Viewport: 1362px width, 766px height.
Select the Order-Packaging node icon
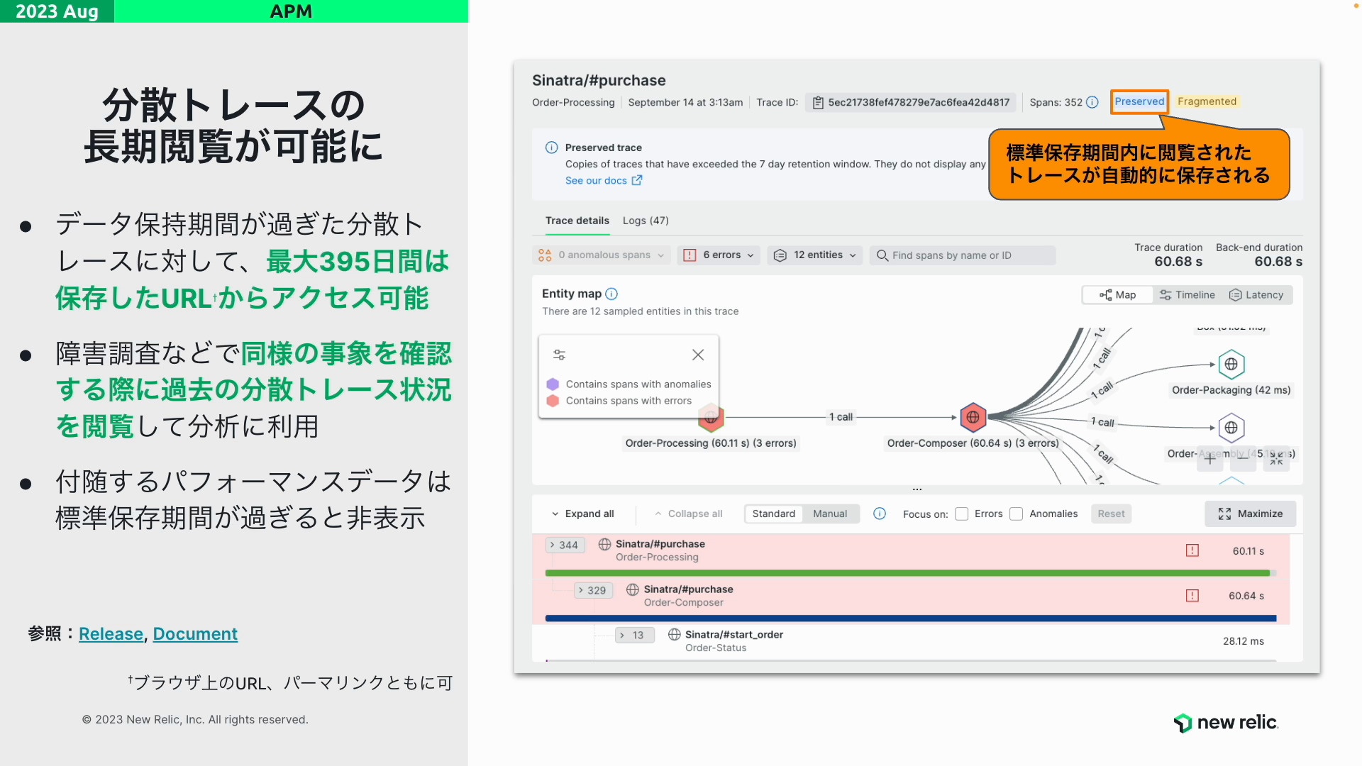1231,365
